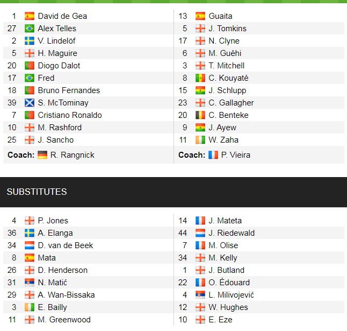Select C. Gallagher in the lineup
The width and height of the screenshot is (347, 331).
tap(231, 103)
